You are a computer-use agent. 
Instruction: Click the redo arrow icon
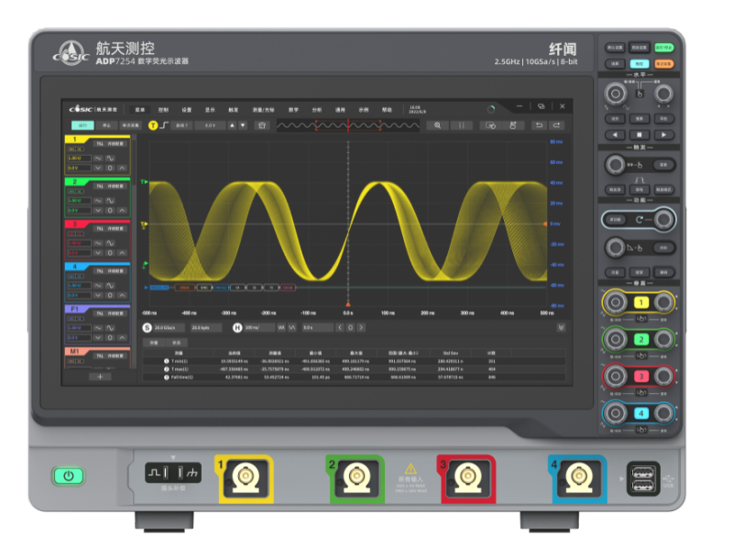point(556,126)
